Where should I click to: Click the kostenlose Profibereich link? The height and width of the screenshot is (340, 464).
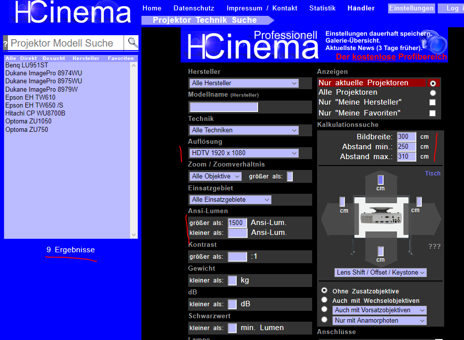[x=391, y=57]
